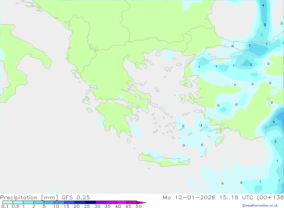Click the 0.5–1 mm legend color box
Image resolution: width=284 pixels, height=208 pixels.
(18, 202)
